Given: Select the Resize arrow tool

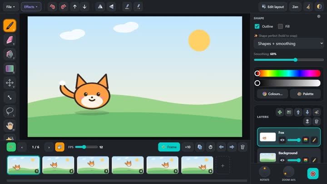Looking at the screenshot, I should 10,97.
